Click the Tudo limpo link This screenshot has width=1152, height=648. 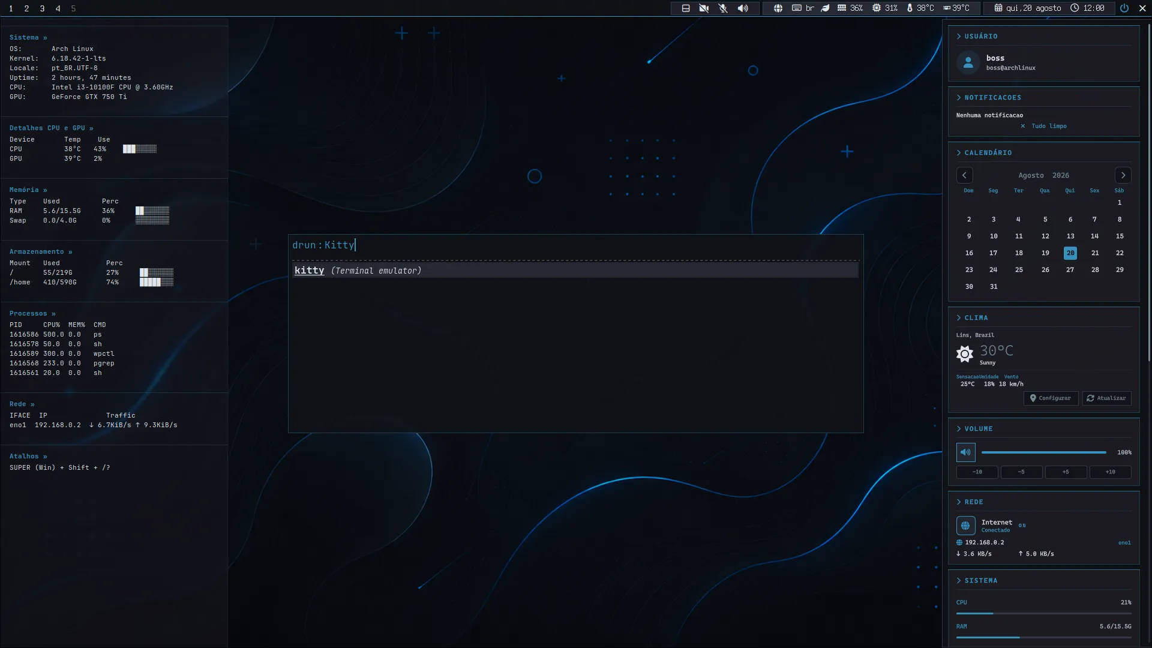point(1049,126)
